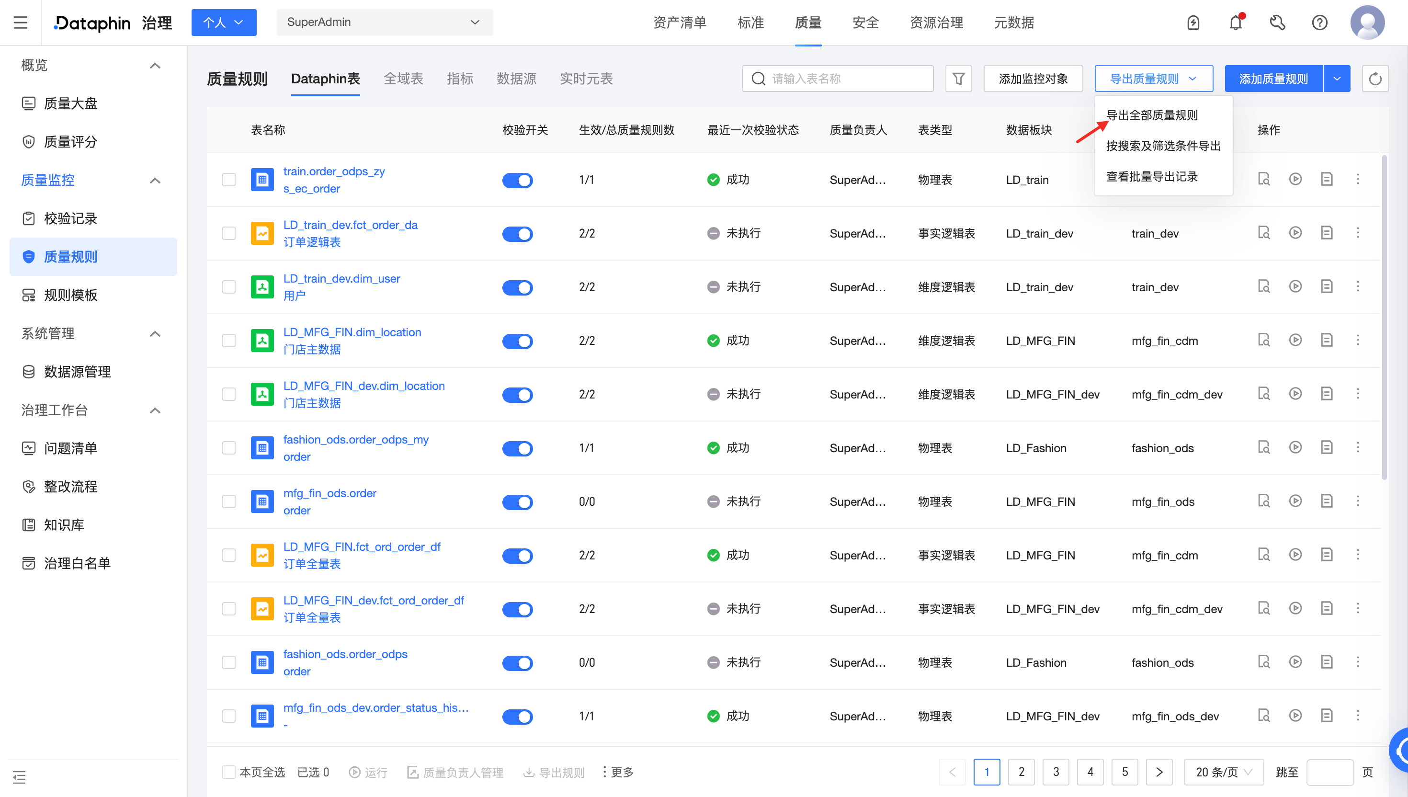
Task: Collapse the 质量监控 sidebar section
Action: pyautogui.click(x=156, y=180)
